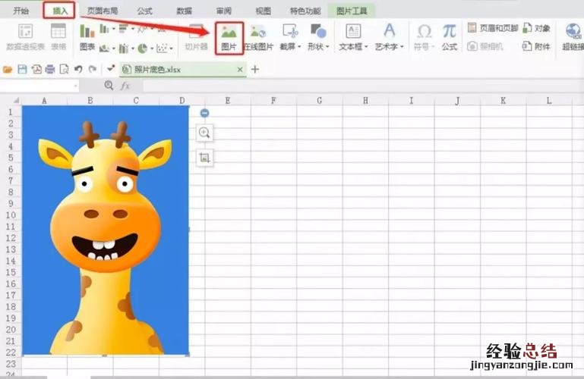Click the zoom magnifier beside the image
This screenshot has height=379, width=584.
tap(204, 133)
